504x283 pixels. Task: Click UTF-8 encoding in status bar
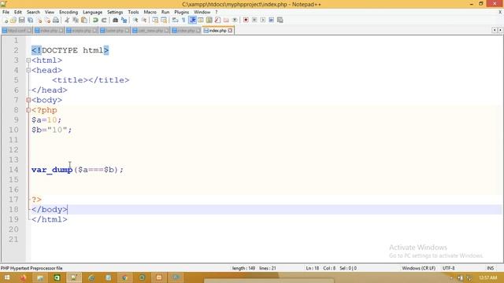click(448, 268)
